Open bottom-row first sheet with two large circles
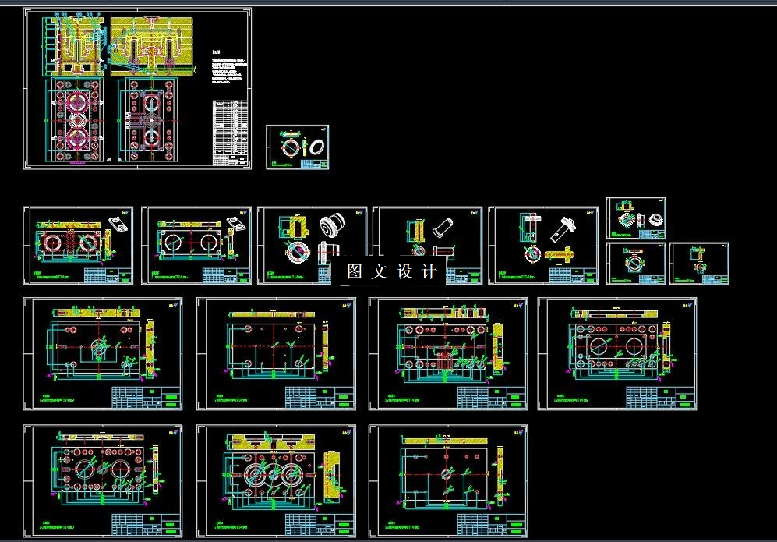The height and width of the screenshot is (542, 777). [x=103, y=481]
